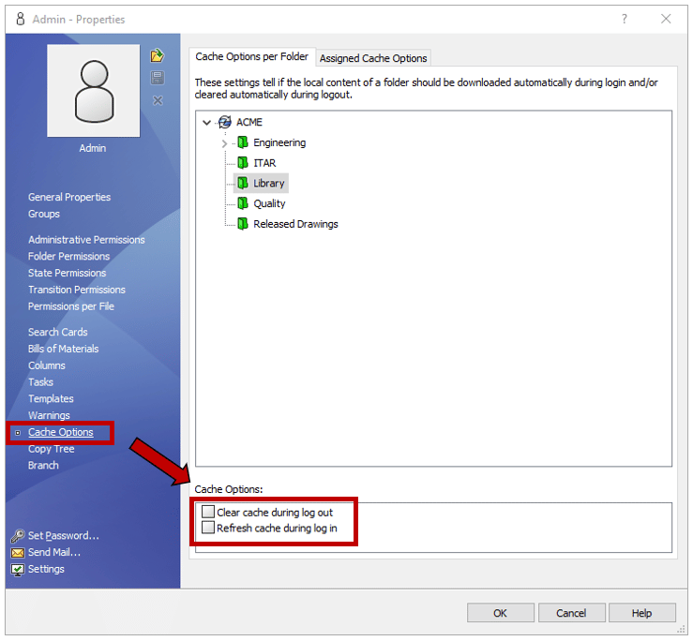Click the open/load icon beside the avatar
Viewport: 693px width, 641px height.
point(158,55)
